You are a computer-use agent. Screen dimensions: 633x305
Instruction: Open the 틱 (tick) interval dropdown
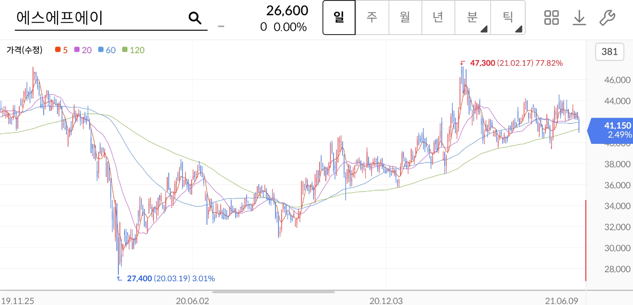click(x=508, y=18)
